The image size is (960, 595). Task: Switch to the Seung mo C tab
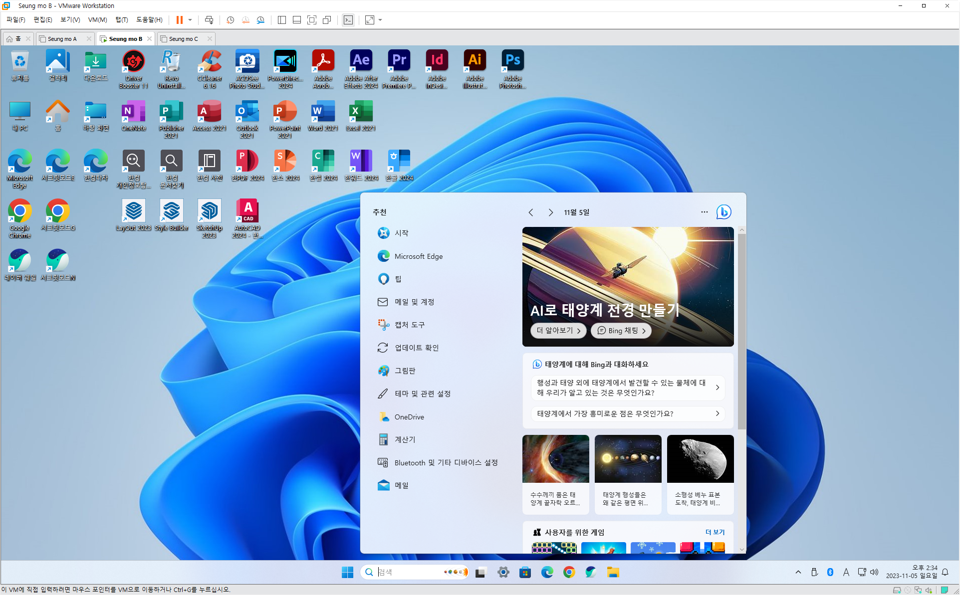pyautogui.click(x=183, y=38)
